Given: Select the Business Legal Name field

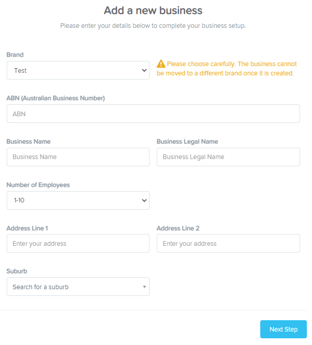Looking at the screenshot, I should 228,157.
